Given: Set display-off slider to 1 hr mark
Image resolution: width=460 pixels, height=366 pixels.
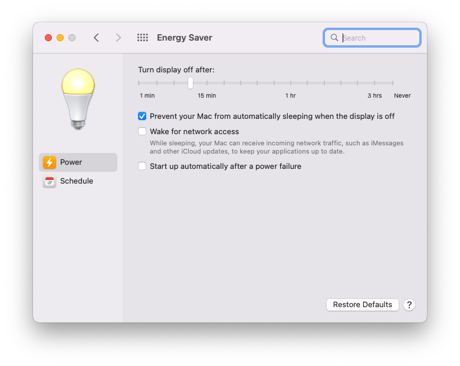Looking at the screenshot, I should (291, 83).
